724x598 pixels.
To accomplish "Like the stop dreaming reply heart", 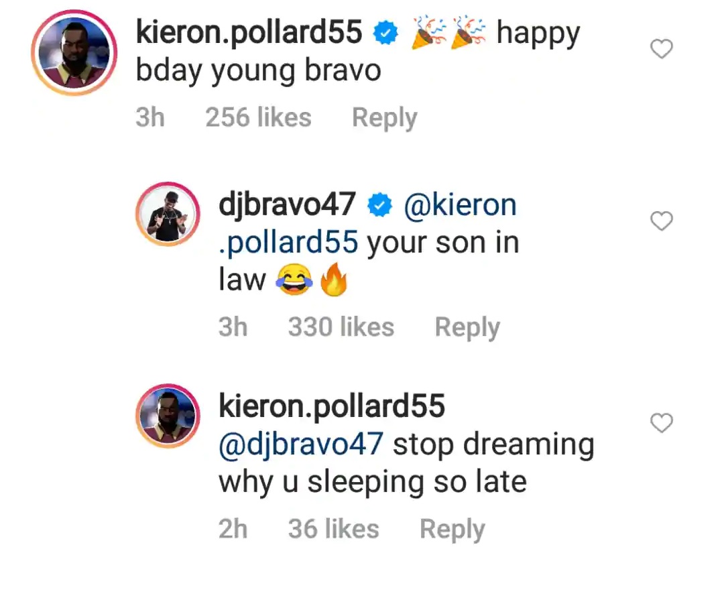I will coord(661,423).
